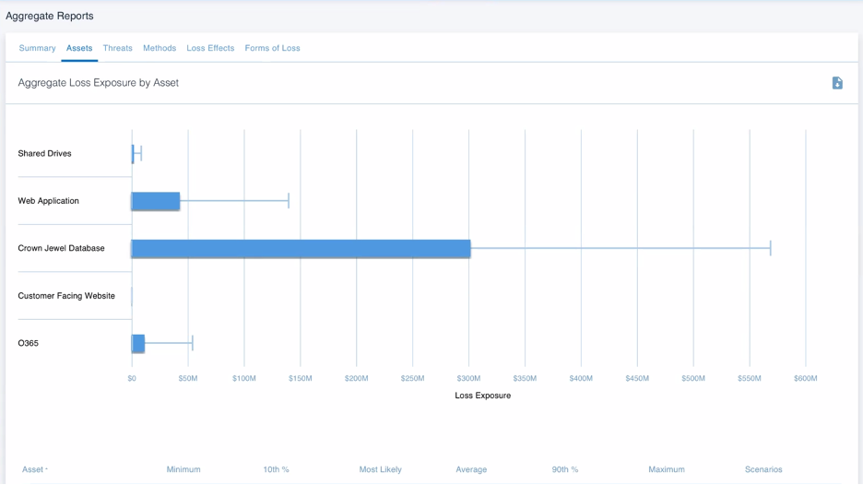
Task: Sort table by Asset column header
Action: pos(35,469)
